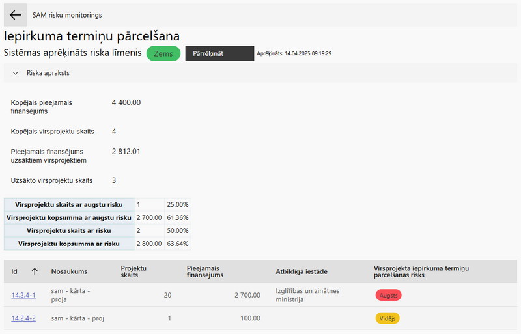Viewport: 521px width, 334px height.
Task: Select row Virsprojektu kopsumma ar risku
Action: click(97, 244)
